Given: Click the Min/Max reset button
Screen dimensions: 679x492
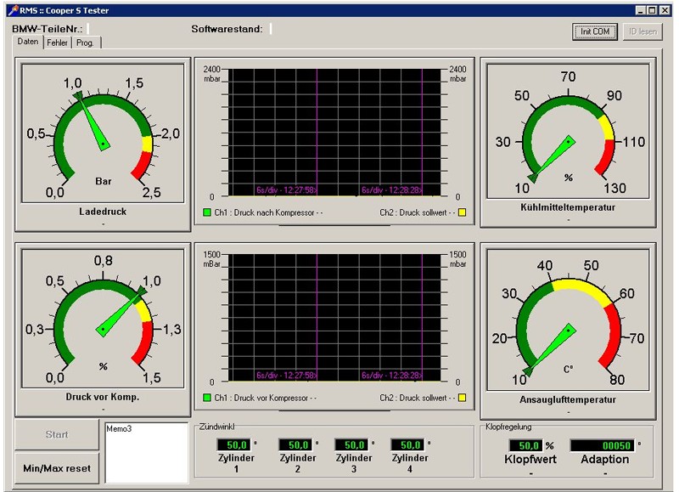Looking at the screenshot, I should point(57,468).
